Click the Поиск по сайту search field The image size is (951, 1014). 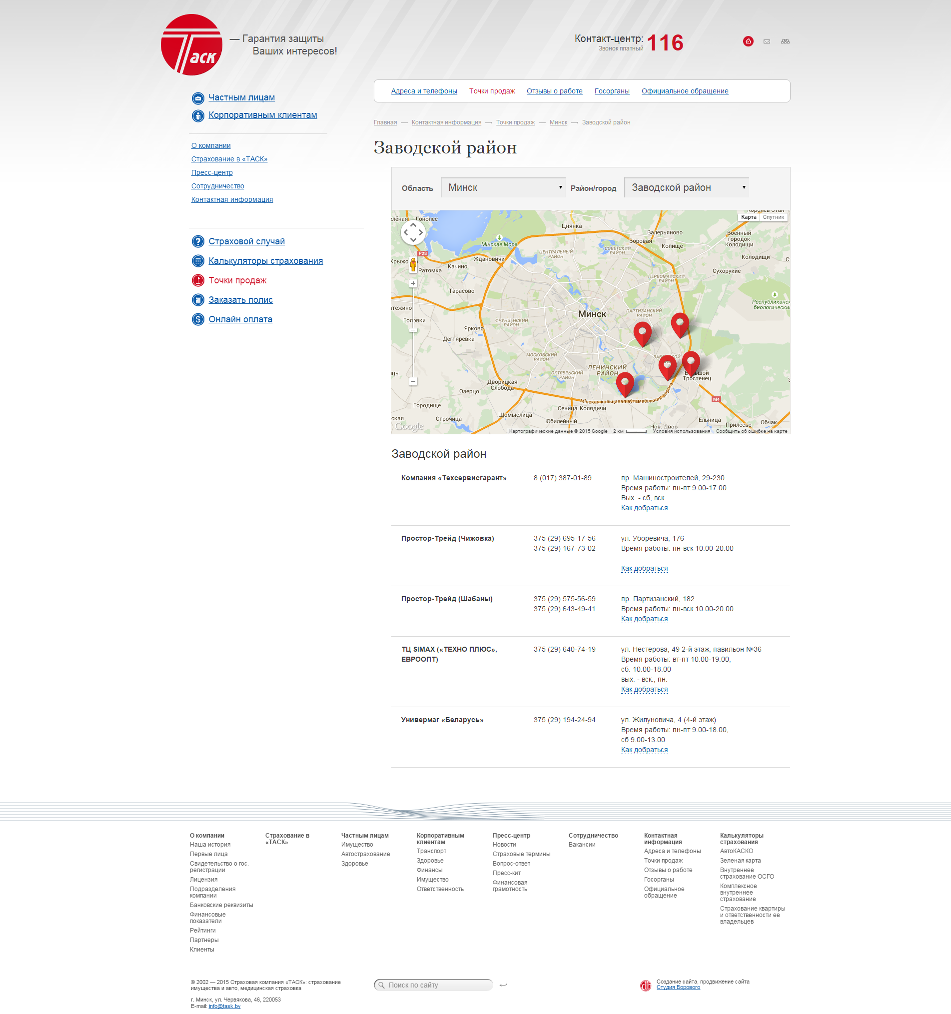(433, 986)
